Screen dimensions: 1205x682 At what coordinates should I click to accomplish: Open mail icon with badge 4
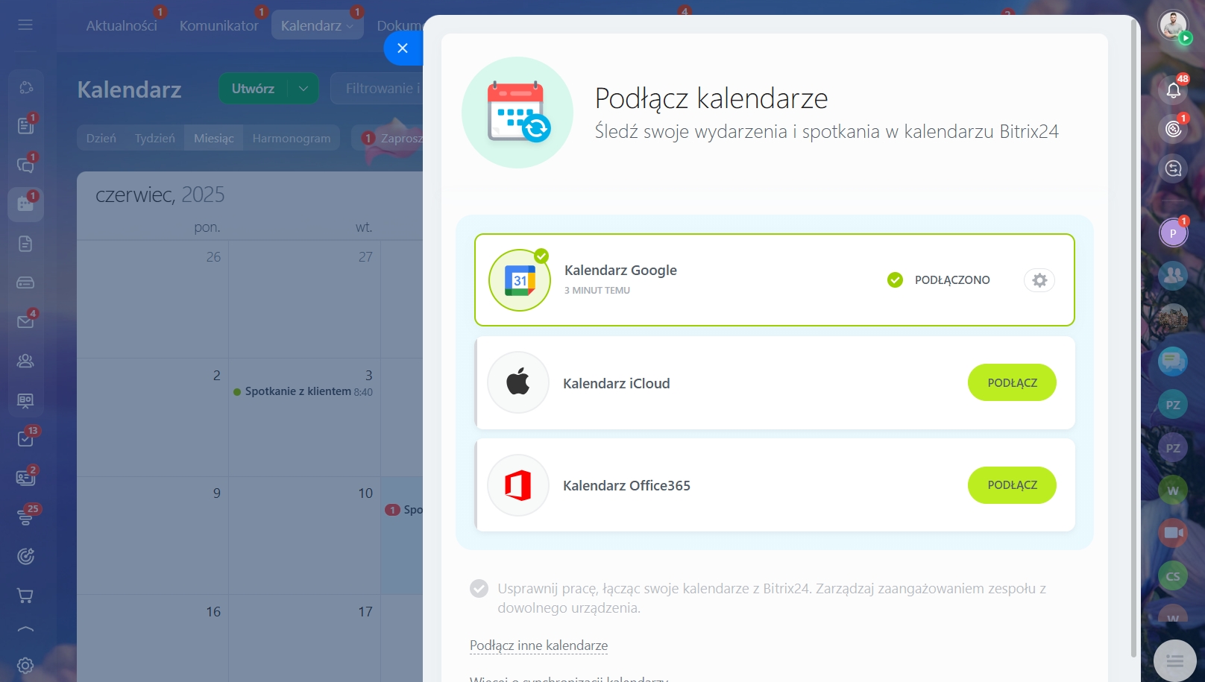click(25, 321)
